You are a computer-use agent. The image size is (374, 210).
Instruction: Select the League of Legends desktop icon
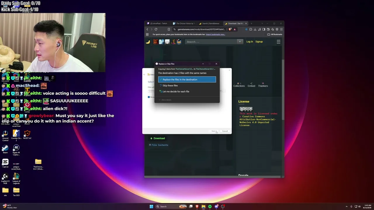point(16,179)
